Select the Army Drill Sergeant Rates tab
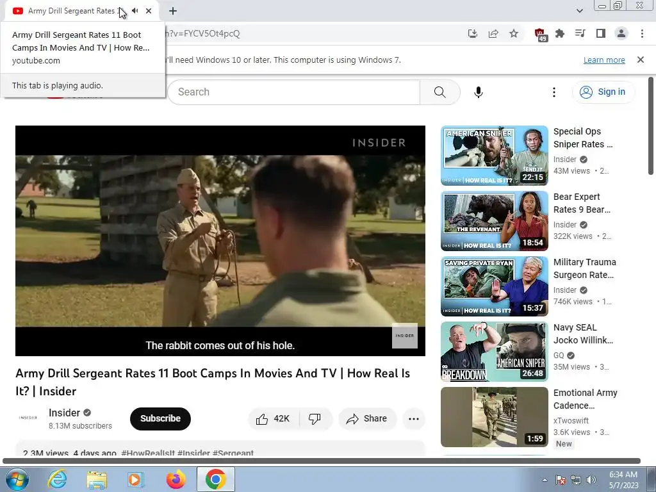 (x=81, y=11)
